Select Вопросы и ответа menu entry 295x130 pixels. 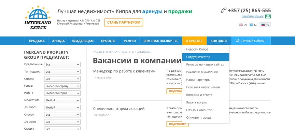[206, 95]
